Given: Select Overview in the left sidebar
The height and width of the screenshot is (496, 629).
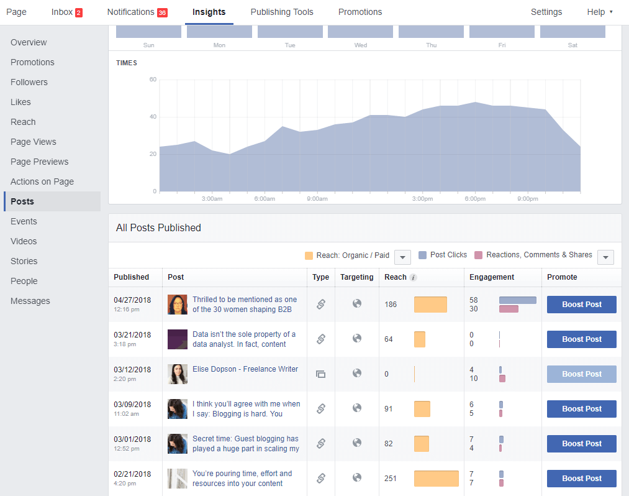Looking at the screenshot, I should (x=29, y=42).
